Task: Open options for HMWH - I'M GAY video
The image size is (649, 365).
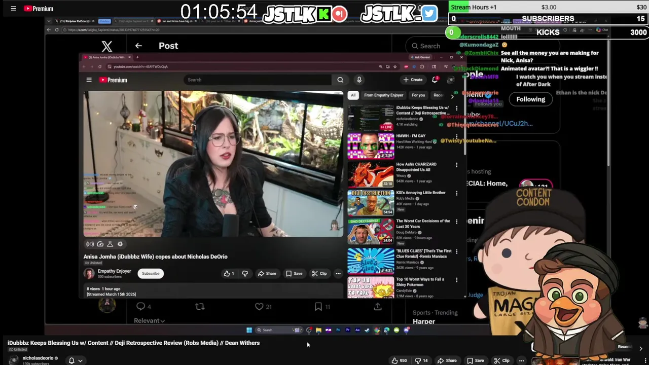Action: pyautogui.click(x=456, y=136)
